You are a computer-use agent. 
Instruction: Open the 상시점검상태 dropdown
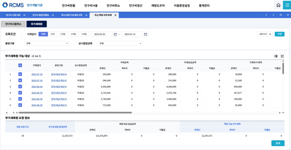[x=120, y=43]
